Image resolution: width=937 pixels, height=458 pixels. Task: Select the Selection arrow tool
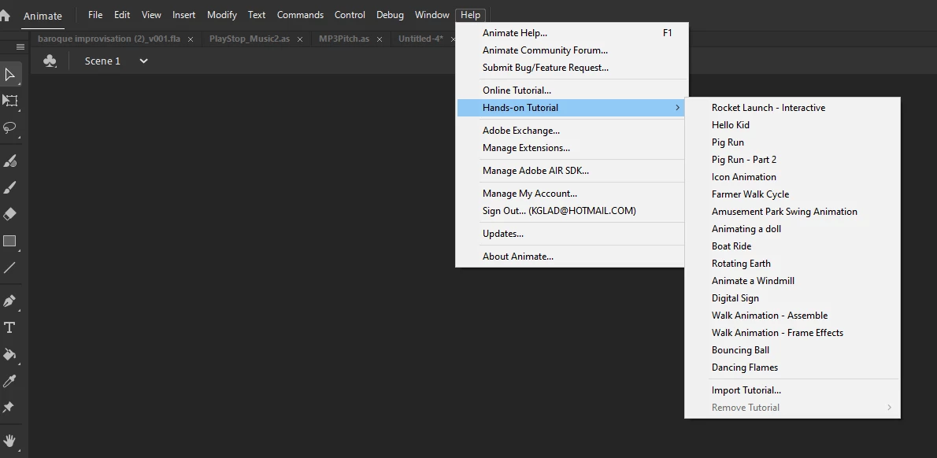(9, 75)
